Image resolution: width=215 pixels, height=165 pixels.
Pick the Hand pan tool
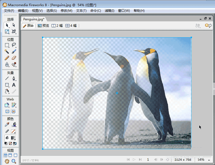7,161
